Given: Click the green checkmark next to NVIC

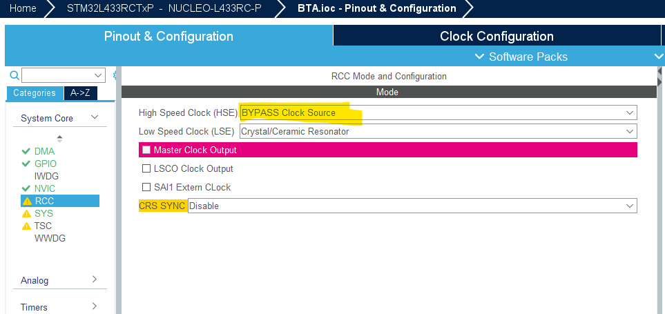Looking at the screenshot, I should 26,188.
